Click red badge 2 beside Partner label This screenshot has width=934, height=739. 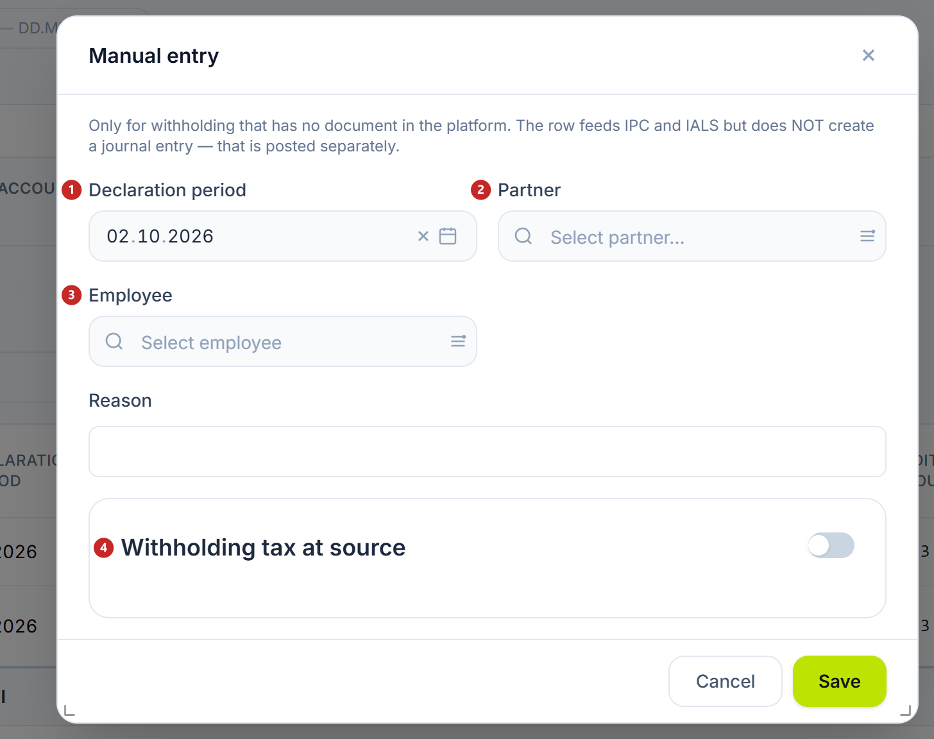480,190
